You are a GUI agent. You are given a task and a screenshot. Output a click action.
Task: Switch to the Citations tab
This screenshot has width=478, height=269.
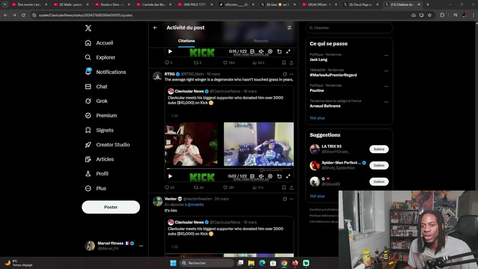tap(186, 41)
